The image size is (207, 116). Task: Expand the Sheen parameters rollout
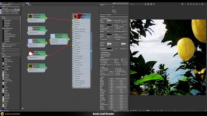point(114,56)
